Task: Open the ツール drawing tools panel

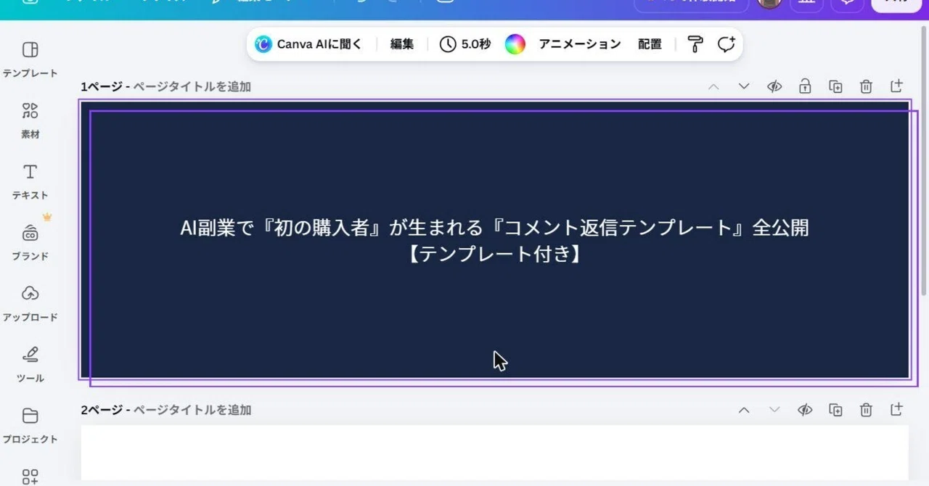Action: pyautogui.click(x=30, y=363)
